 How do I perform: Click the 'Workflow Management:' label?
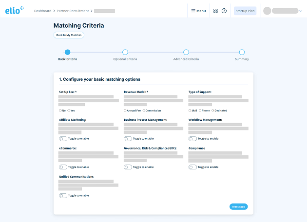point(205,120)
